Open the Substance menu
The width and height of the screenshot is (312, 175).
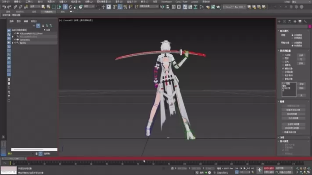point(166,2)
